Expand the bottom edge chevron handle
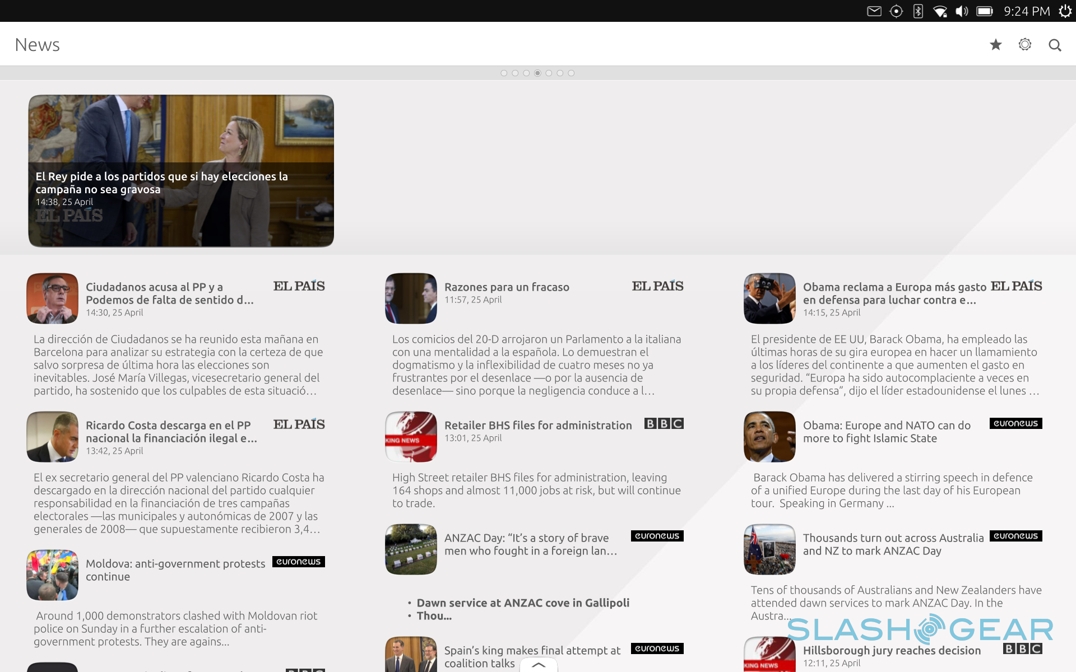The height and width of the screenshot is (672, 1076). 538,665
